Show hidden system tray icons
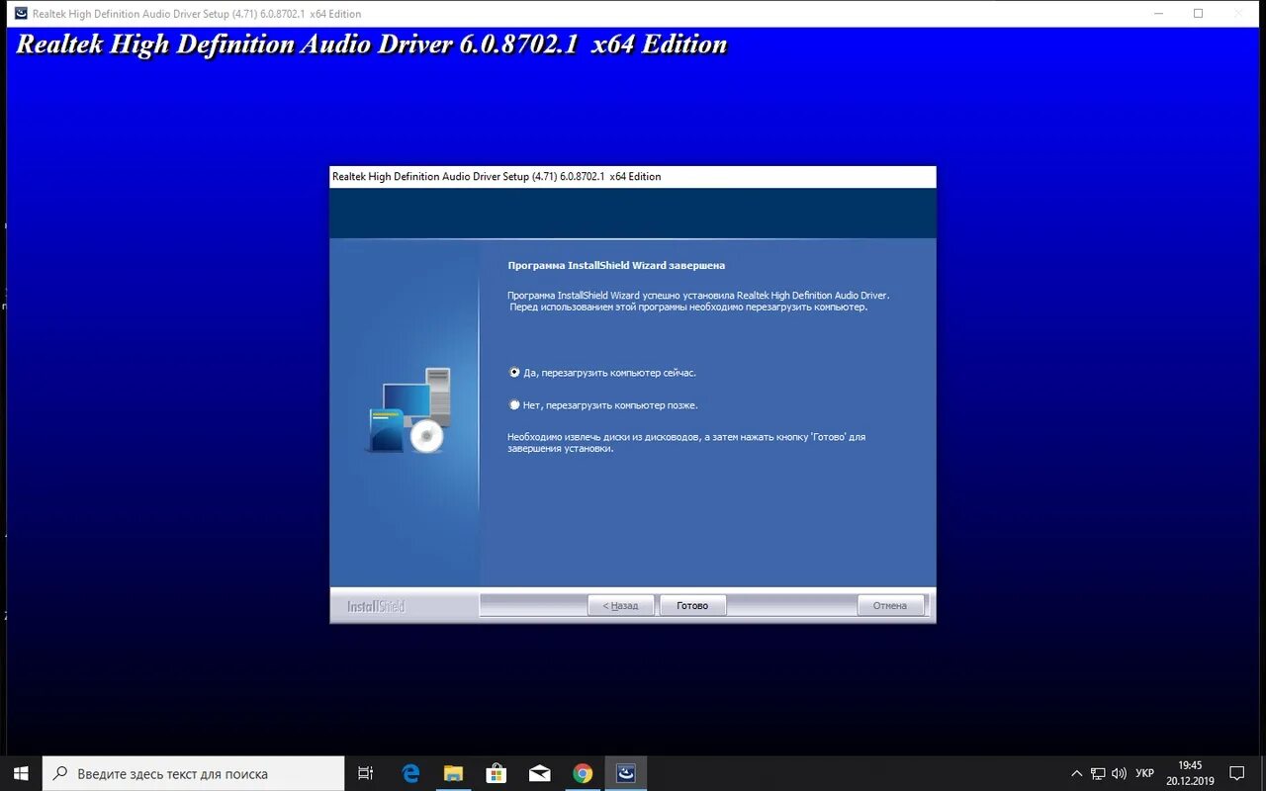 (1076, 773)
